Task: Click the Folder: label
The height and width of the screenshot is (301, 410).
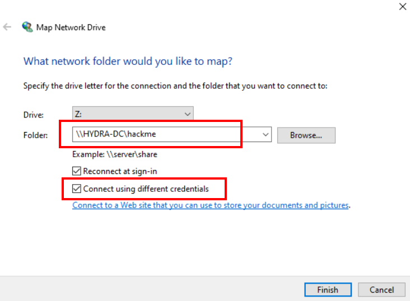Action: pyautogui.click(x=35, y=135)
